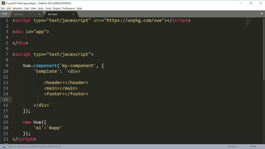Click the status bar line and column message
The image size is (265, 149).
pyautogui.click(x=34, y=147)
